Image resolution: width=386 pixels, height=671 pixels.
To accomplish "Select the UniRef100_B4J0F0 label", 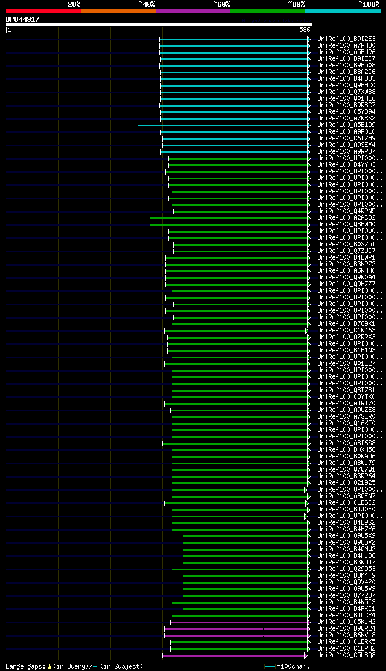I will point(346,510).
